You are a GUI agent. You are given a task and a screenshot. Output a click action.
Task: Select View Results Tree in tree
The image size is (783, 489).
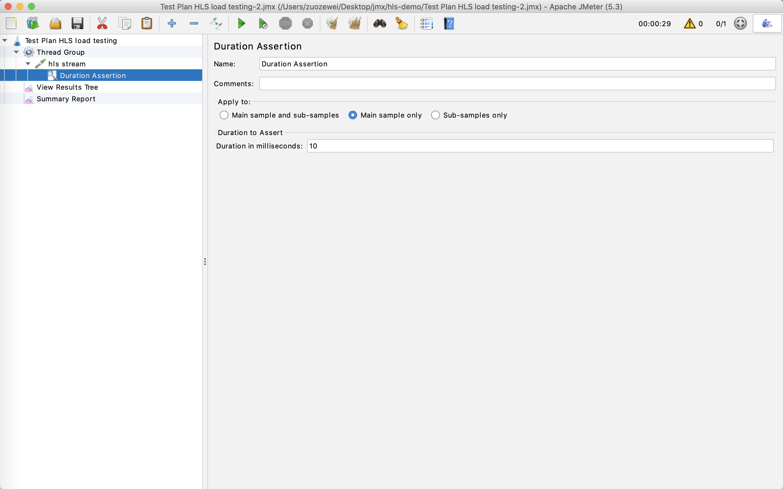click(67, 87)
